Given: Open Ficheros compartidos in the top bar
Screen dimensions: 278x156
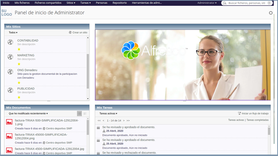Looking at the screenshot, I should click(48, 3).
